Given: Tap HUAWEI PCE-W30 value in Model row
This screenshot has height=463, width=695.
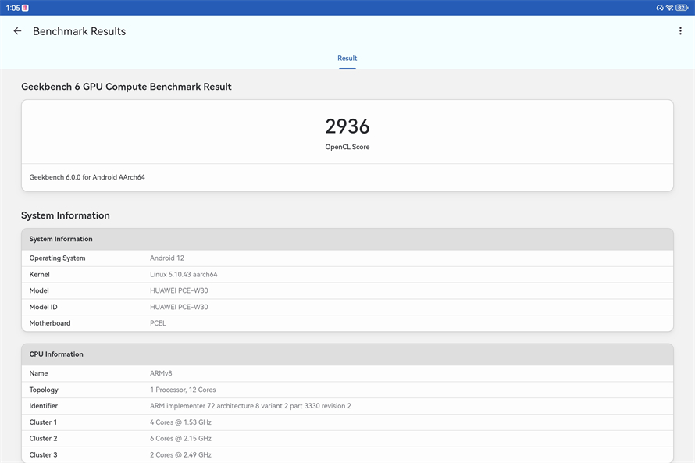Looking at the screenshot, I should point(179,290).
